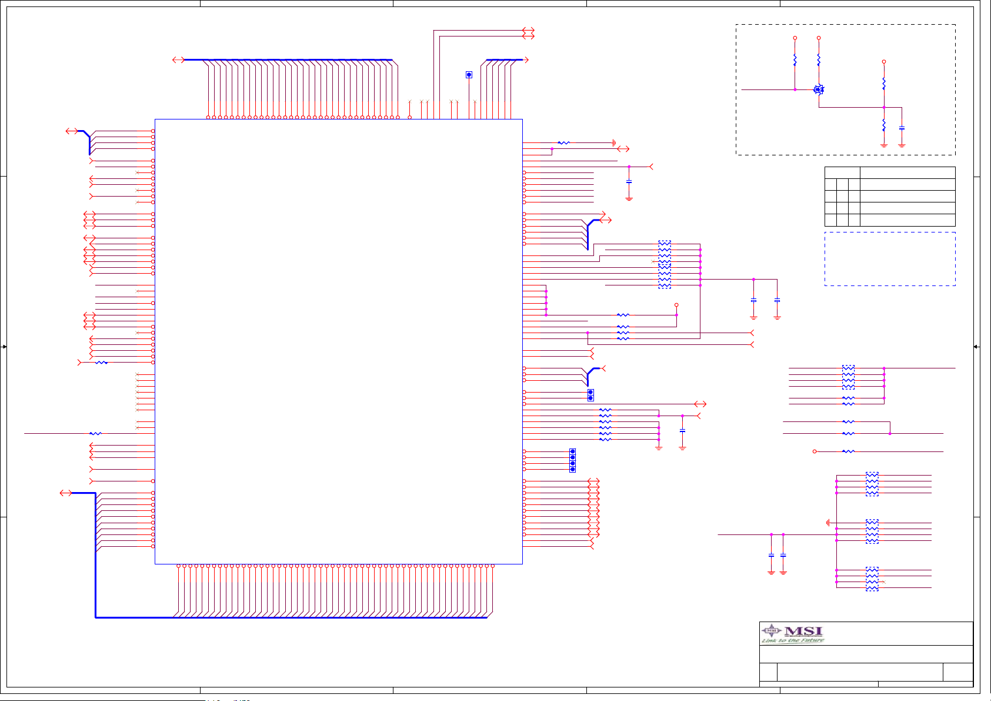Select the MOSFET transistor symbol in the dashed box
Viewport: 991px width, 701px height.
pyautogui.click(x=819, y=89)
